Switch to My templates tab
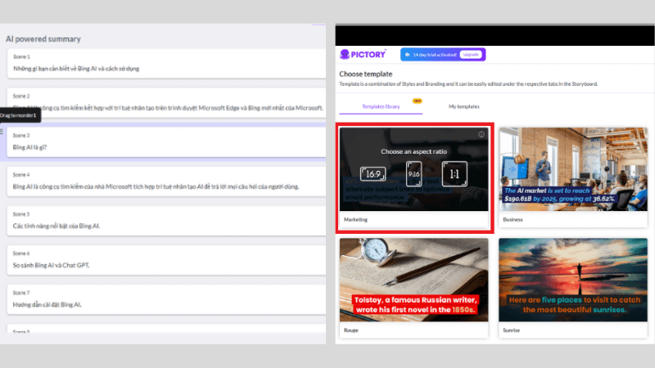 coord(463,106)
